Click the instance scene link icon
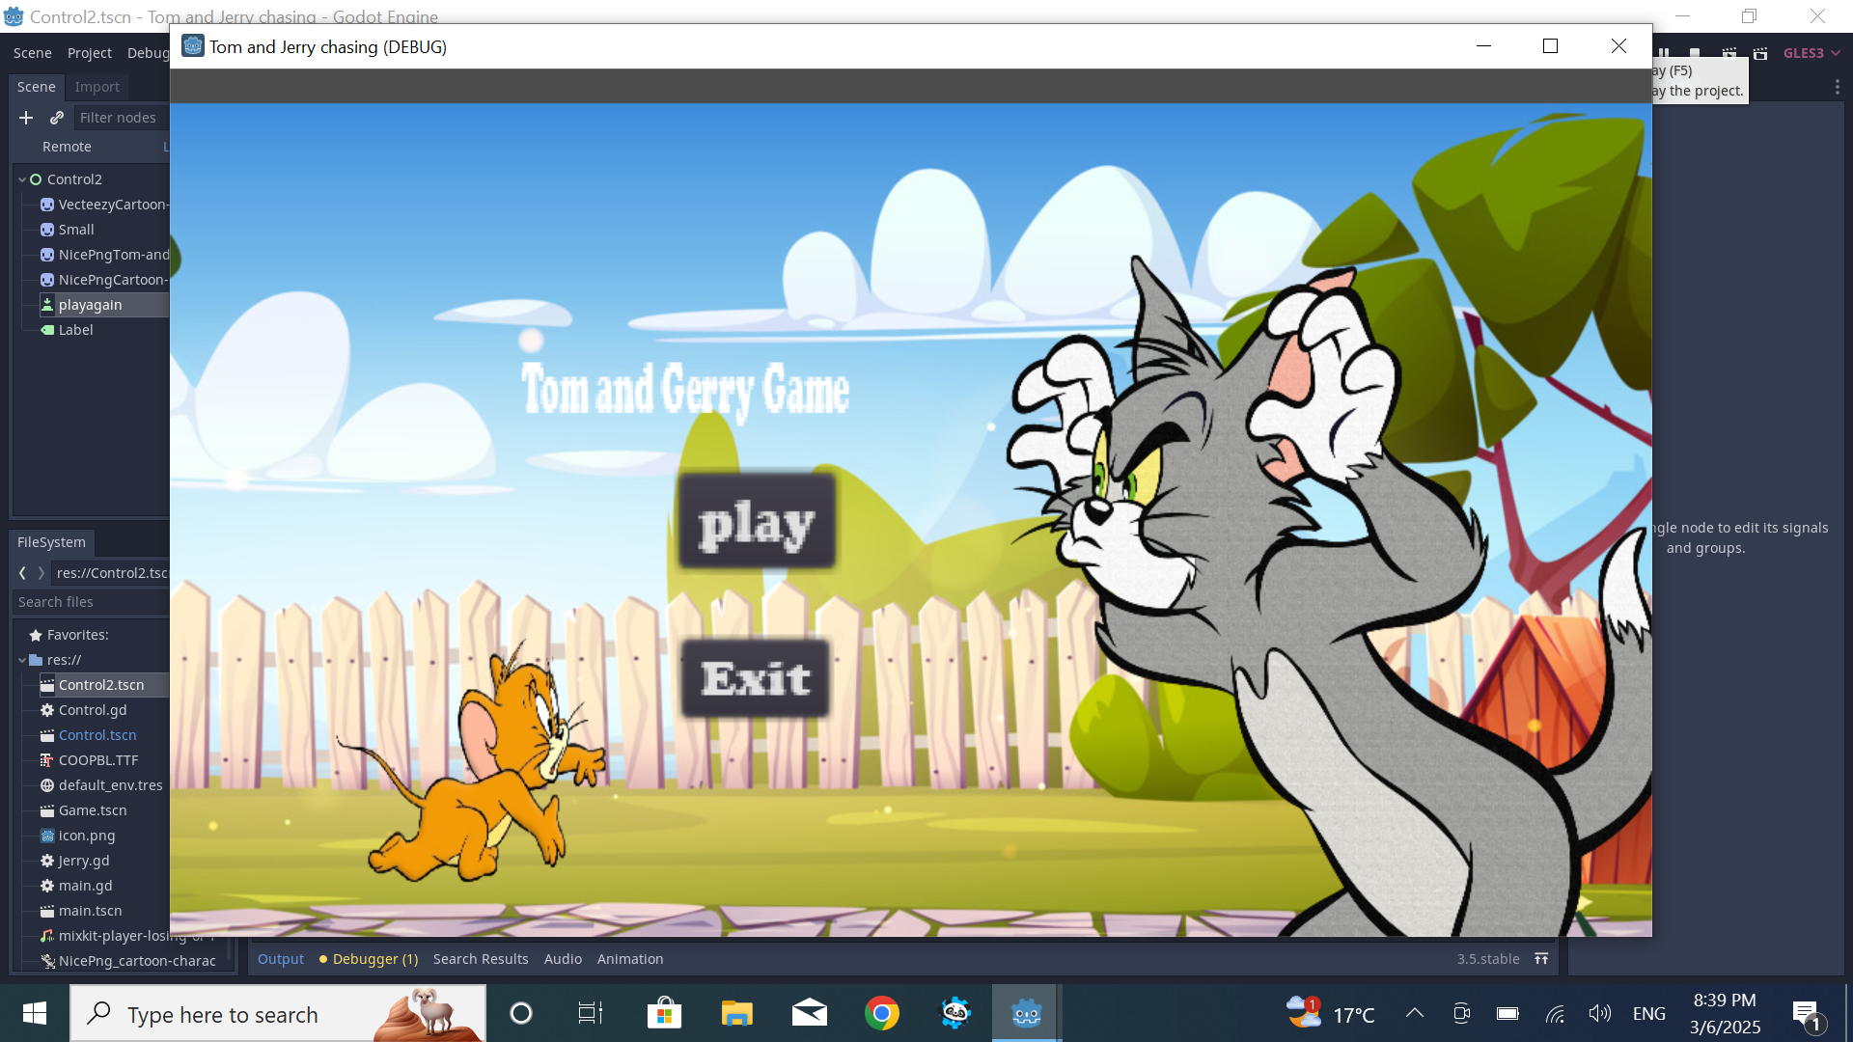Screen dimensions: 1853x1042 tap(57, 118)
